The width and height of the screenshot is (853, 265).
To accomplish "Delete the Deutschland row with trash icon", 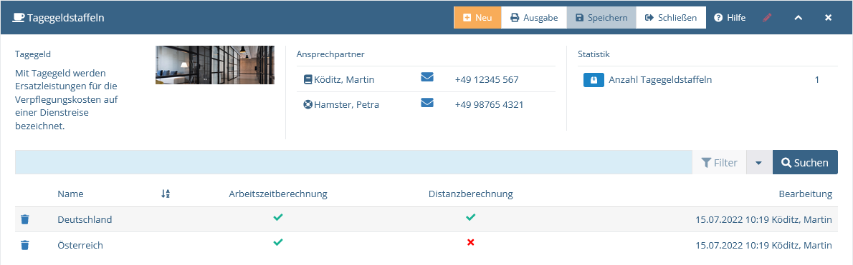I will (x=24, y=219).
